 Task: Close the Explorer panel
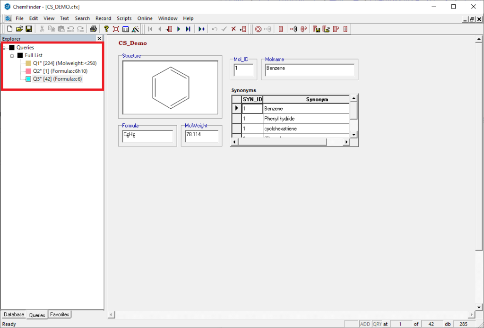click(99, 39)
